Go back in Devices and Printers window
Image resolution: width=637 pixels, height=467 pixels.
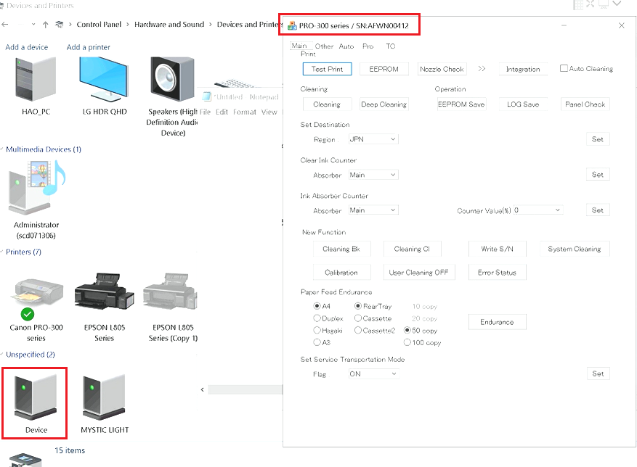(x=5, y=25)
